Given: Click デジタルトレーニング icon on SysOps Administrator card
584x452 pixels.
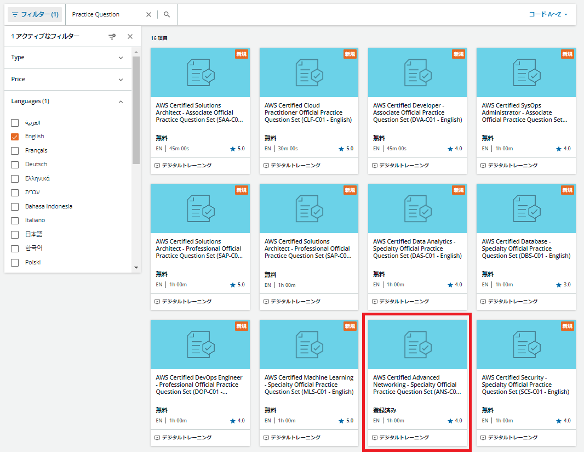Looking at the screenshot, I should pos(483,166).
